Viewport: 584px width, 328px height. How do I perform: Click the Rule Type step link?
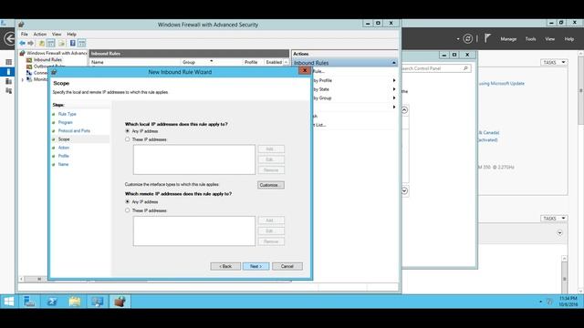pos(67,114)
